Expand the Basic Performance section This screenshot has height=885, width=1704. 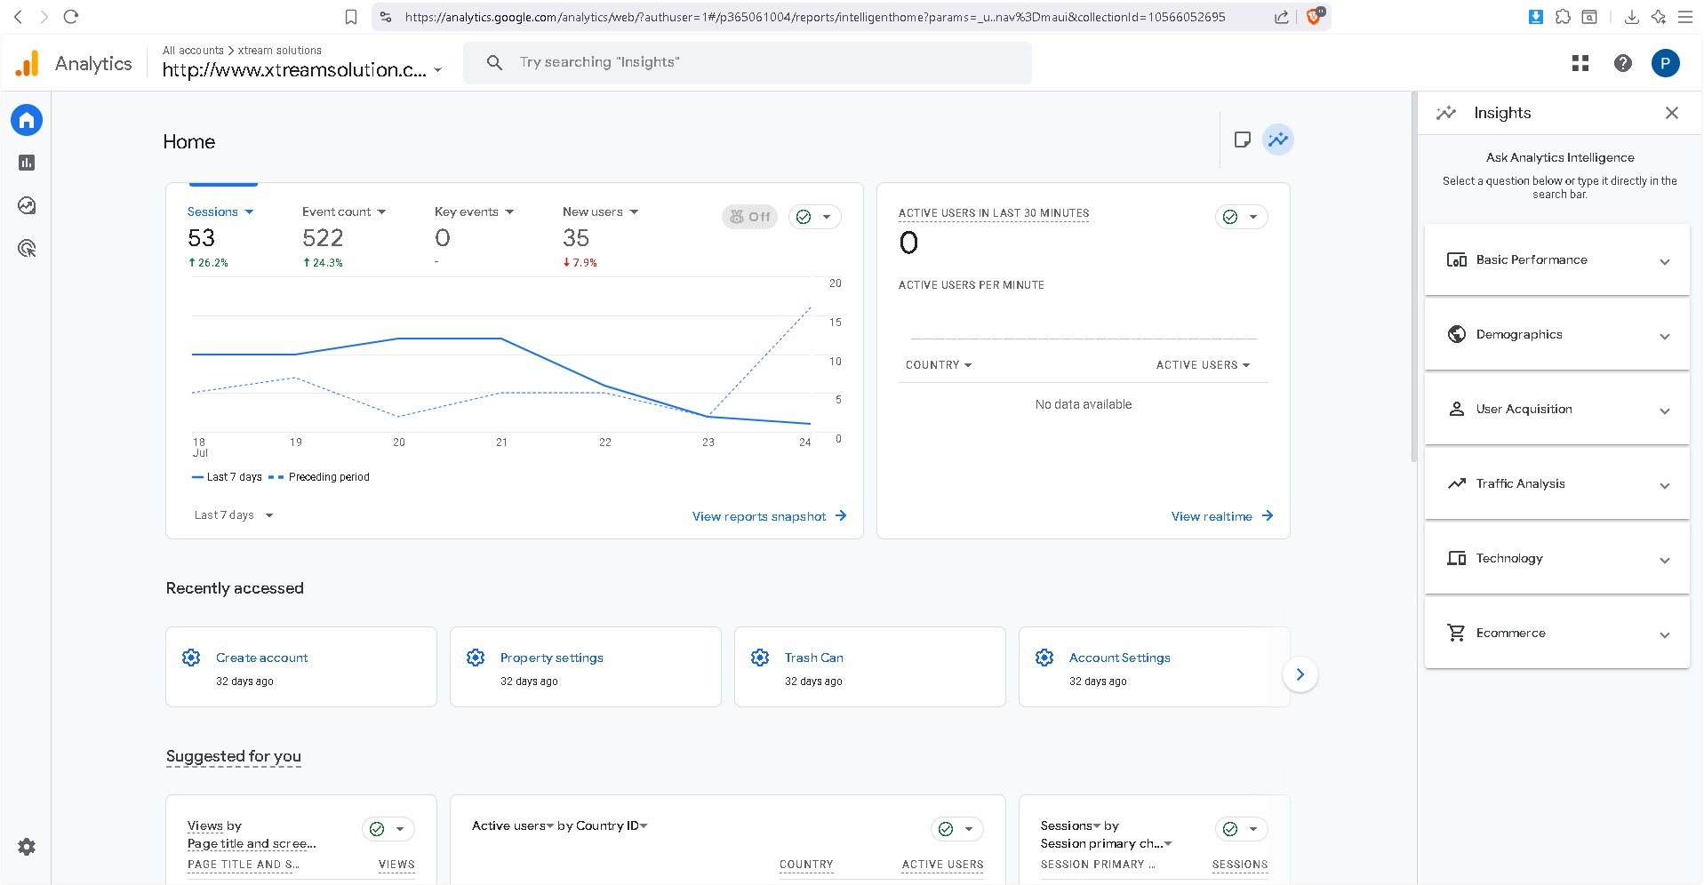coord(1556,260)
